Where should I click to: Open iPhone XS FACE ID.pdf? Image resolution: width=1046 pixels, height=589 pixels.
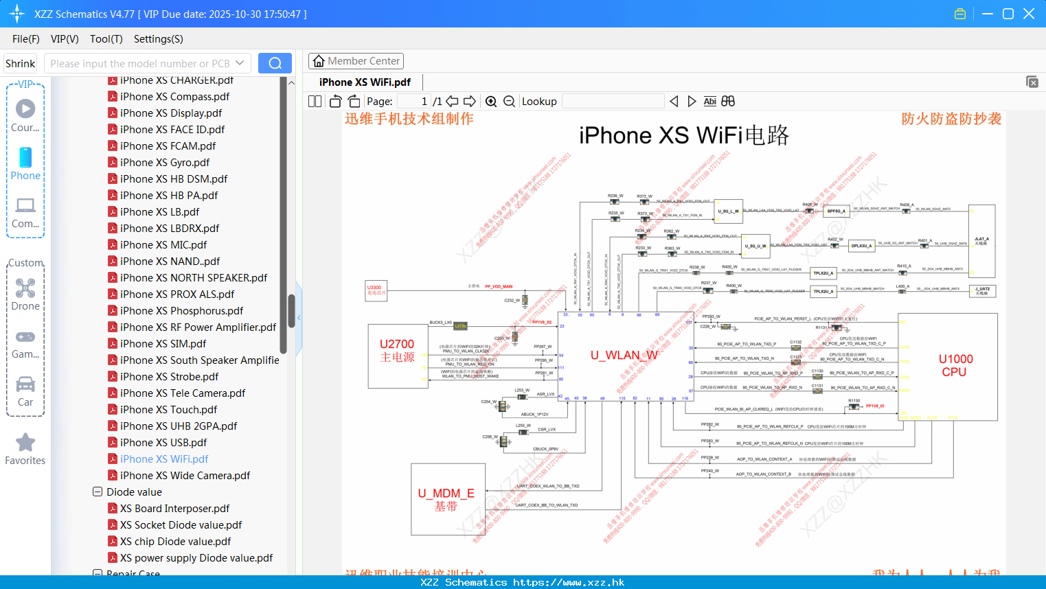172,129
